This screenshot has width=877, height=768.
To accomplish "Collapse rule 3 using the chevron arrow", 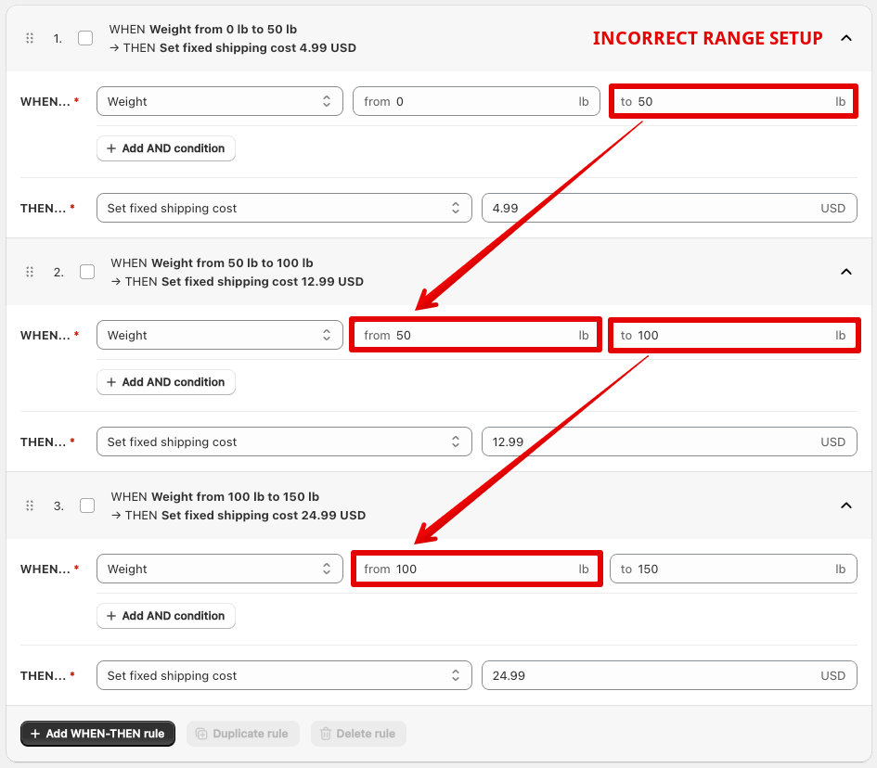I will point(845,506).
